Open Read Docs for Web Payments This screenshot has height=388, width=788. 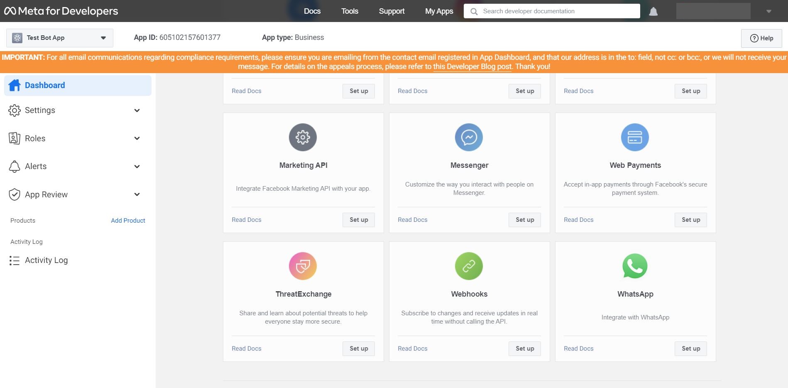pos(579,220)
